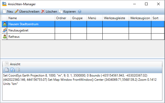
Task: Click the user icon beside Hausen Stadtzentrum
Action: click(x=5, y=24)
